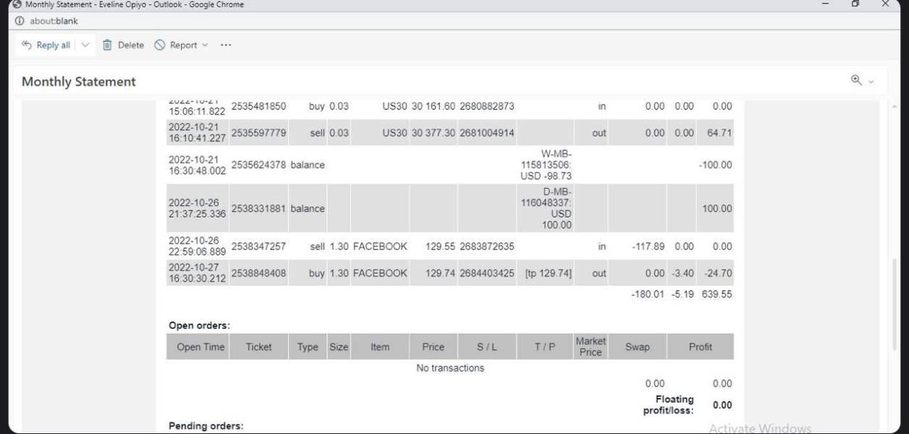Image resolution: width=909 pixels, height=434 pixels.
Task: Click the S / L column header
Action: tap(487, 347)
